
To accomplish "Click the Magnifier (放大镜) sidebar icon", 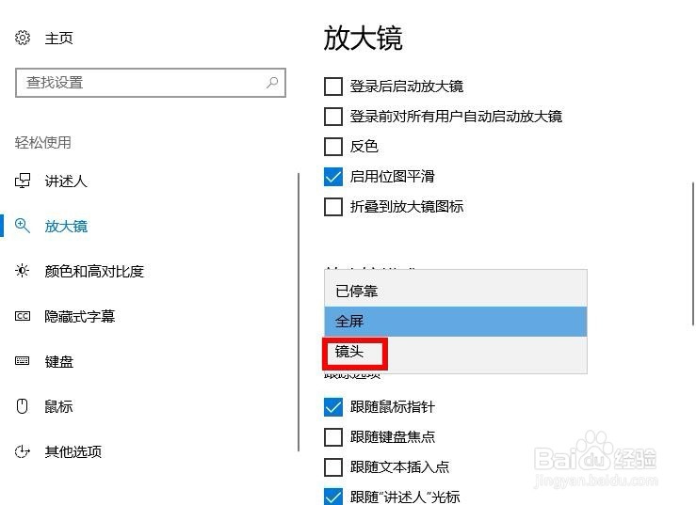I will pyautogui.click(x=23, y=226).
